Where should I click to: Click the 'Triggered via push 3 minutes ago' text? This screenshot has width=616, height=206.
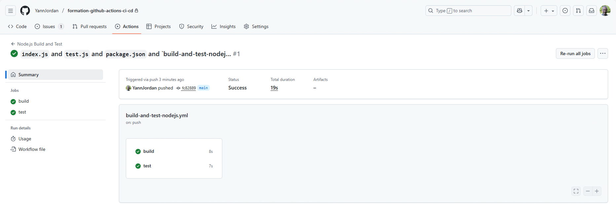[x=155, y=80]
